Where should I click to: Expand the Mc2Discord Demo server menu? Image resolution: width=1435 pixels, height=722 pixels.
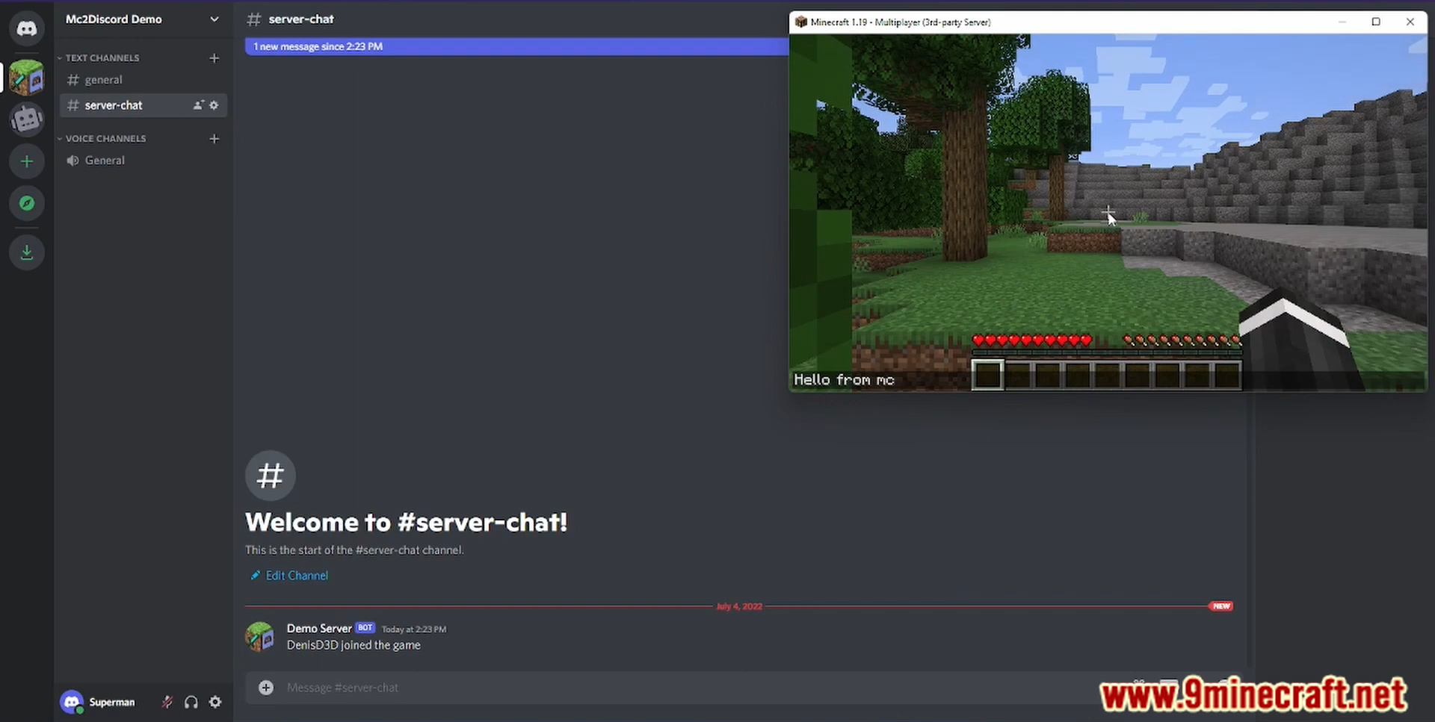click(215, 19)
